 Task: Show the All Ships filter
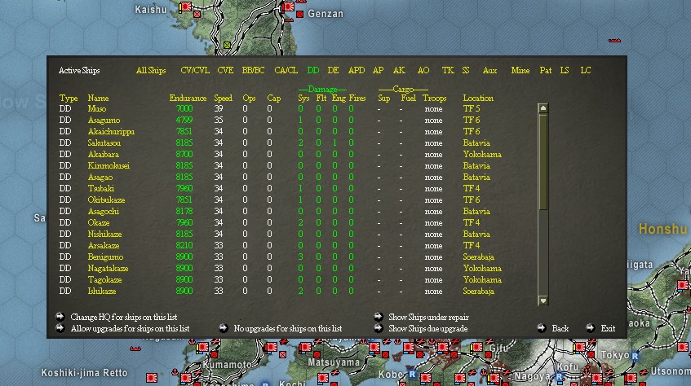[x=151, y=70]
